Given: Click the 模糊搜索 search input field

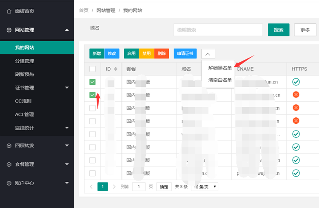Looking at the screenshot, I should (218, 30).
